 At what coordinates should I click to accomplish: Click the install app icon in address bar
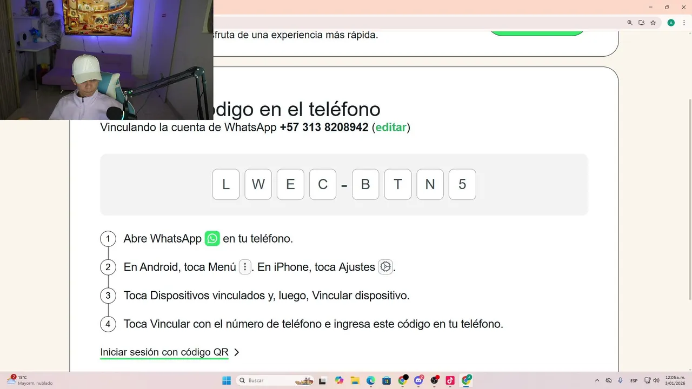coord(641,23)
